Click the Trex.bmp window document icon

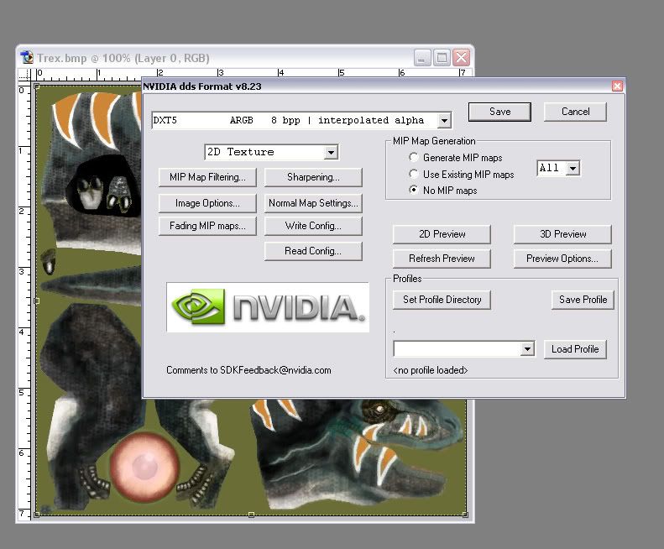[x=27, y=58]
